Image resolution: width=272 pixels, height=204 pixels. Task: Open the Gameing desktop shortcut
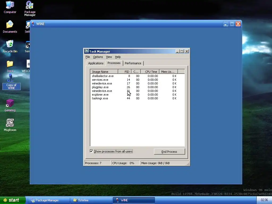click(10, 105)
